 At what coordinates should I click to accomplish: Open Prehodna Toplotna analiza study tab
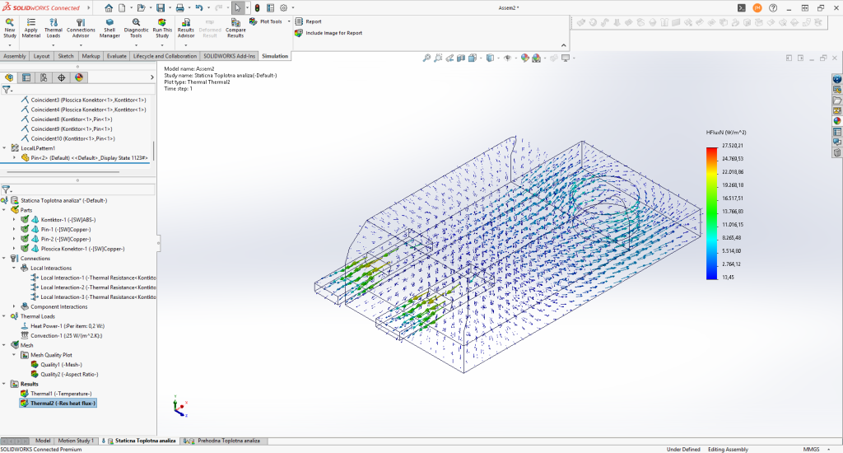pos(224,441)
